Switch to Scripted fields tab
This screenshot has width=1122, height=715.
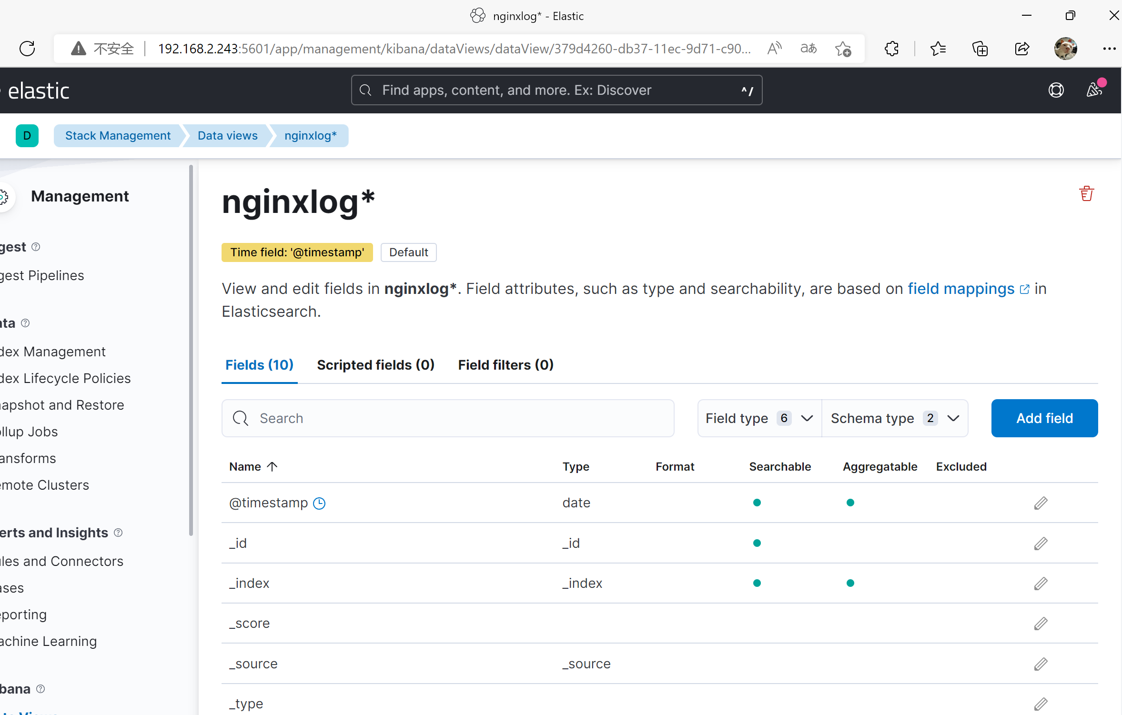(x=375, y=365)
